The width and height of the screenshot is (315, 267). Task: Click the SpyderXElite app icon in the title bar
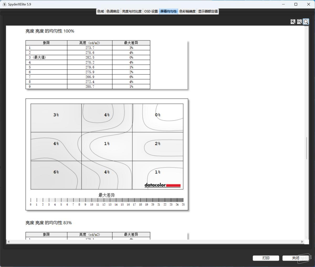coord(4,4)
